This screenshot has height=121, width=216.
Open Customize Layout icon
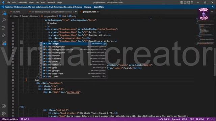(192, 2)
